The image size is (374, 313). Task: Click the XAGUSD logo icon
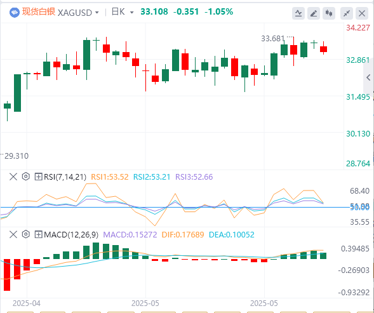pyautogui.click(x=15, y=13)
